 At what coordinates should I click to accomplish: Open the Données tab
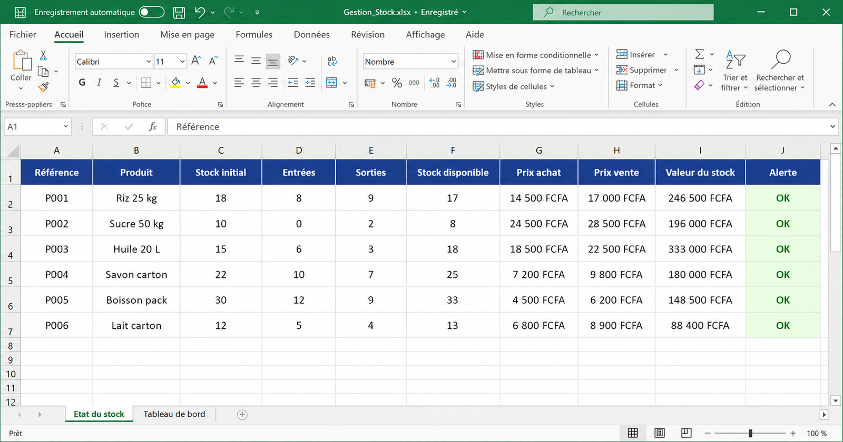point(312,34)
